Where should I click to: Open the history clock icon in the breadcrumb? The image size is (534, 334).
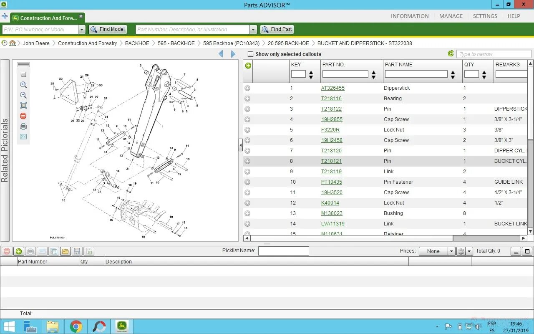tap(5, 43)
